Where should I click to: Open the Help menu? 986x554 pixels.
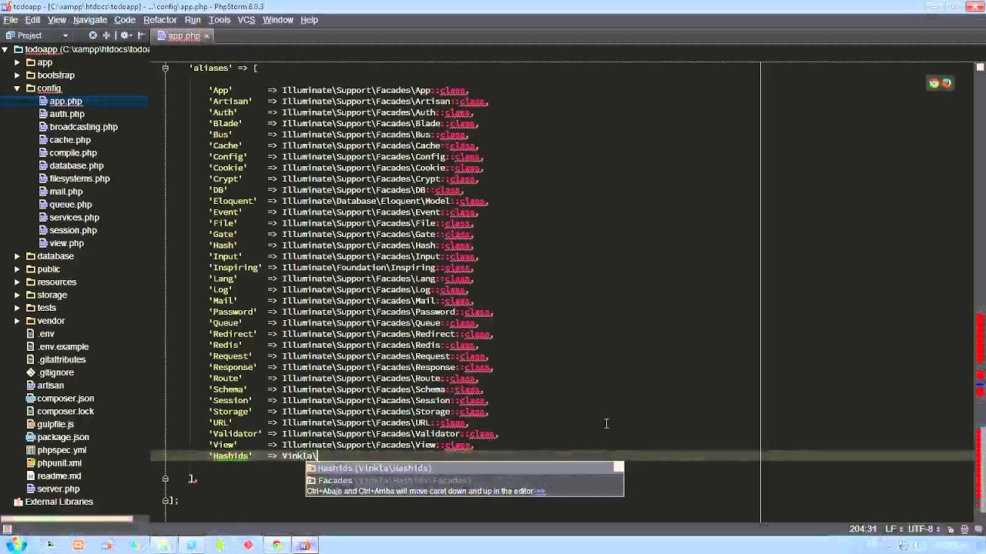coord(309,20)
